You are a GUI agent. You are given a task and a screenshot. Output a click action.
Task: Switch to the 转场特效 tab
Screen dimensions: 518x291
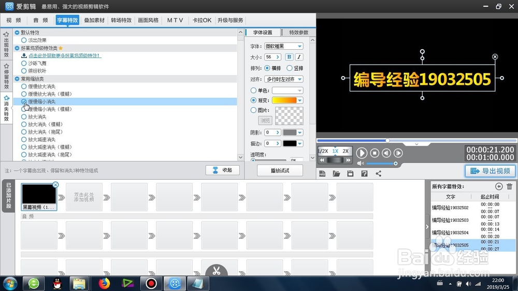[121, 20]
